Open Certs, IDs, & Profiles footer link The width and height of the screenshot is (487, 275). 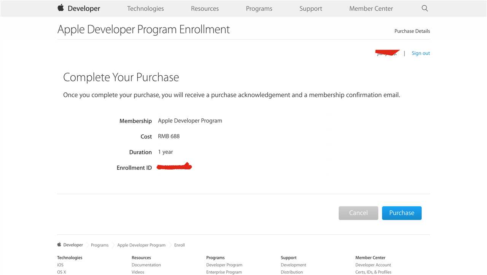(373, 272)
